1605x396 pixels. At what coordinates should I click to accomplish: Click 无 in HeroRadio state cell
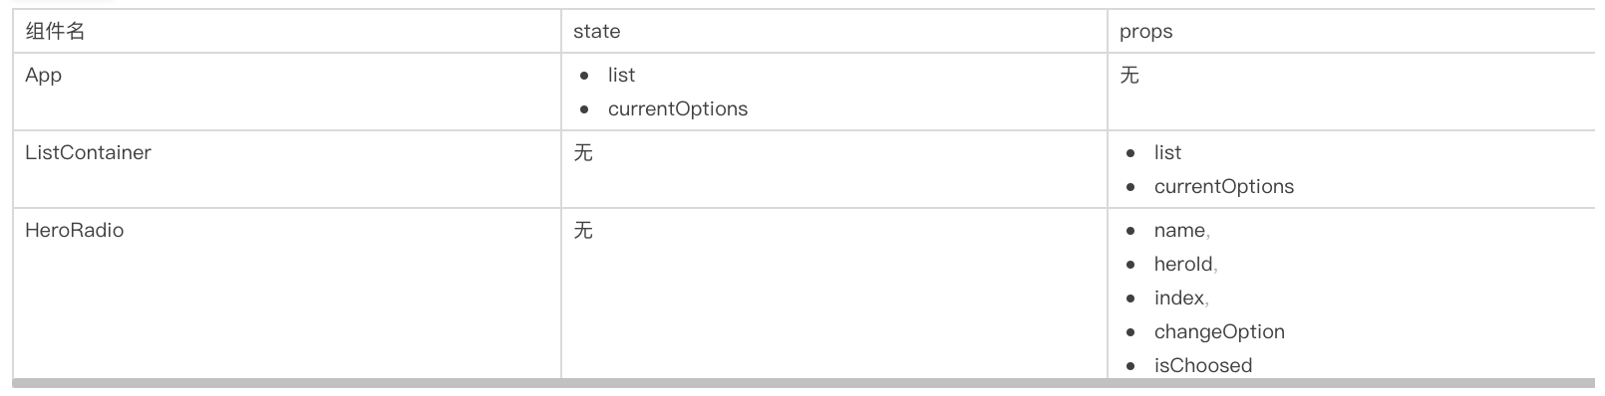pyautogui.click(x=583, y=230)
